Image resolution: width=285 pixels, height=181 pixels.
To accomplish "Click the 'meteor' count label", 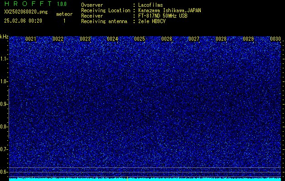I will click(x=64, y=14).
